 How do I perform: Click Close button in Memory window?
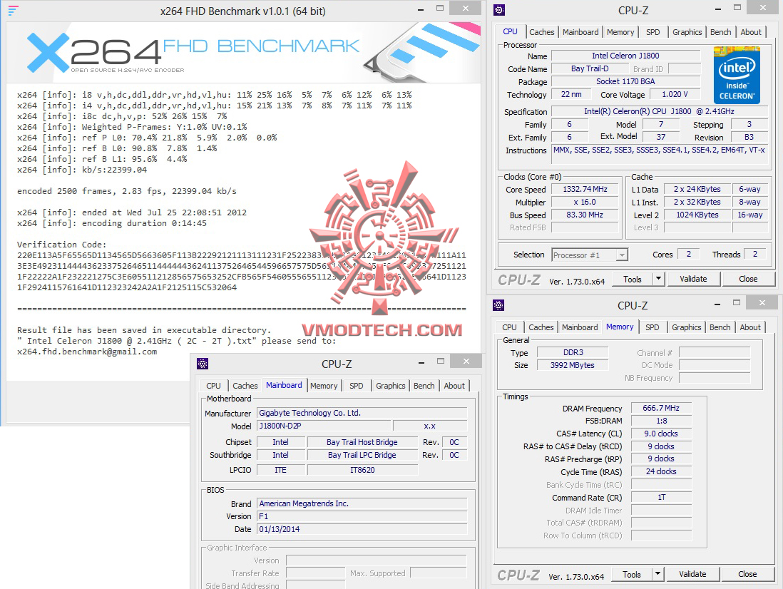[x=747, y=575]
